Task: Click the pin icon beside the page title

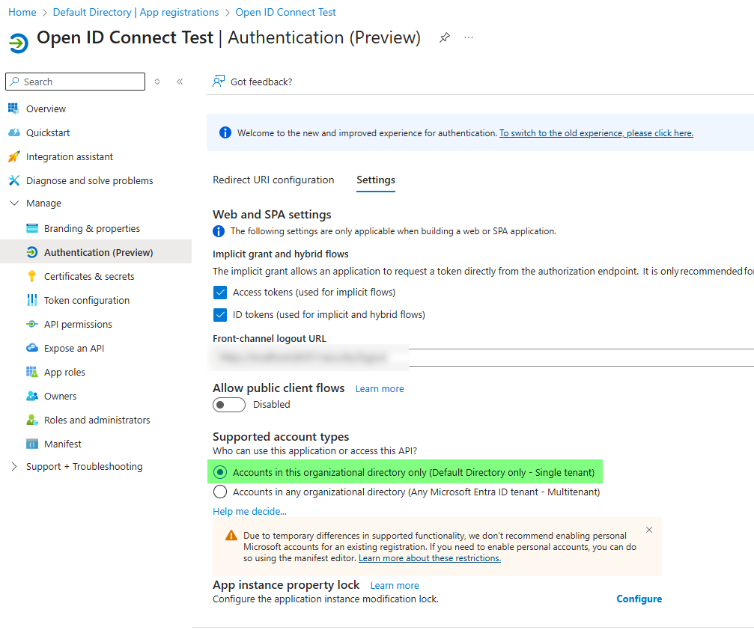Action: 445,37
